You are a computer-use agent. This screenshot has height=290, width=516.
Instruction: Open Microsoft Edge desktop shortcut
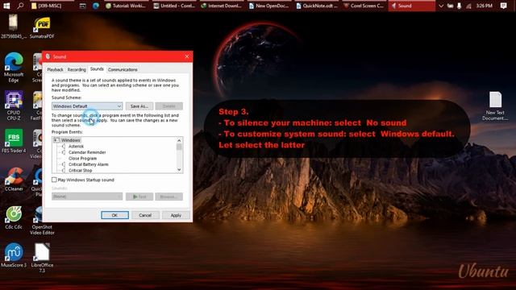14,68
